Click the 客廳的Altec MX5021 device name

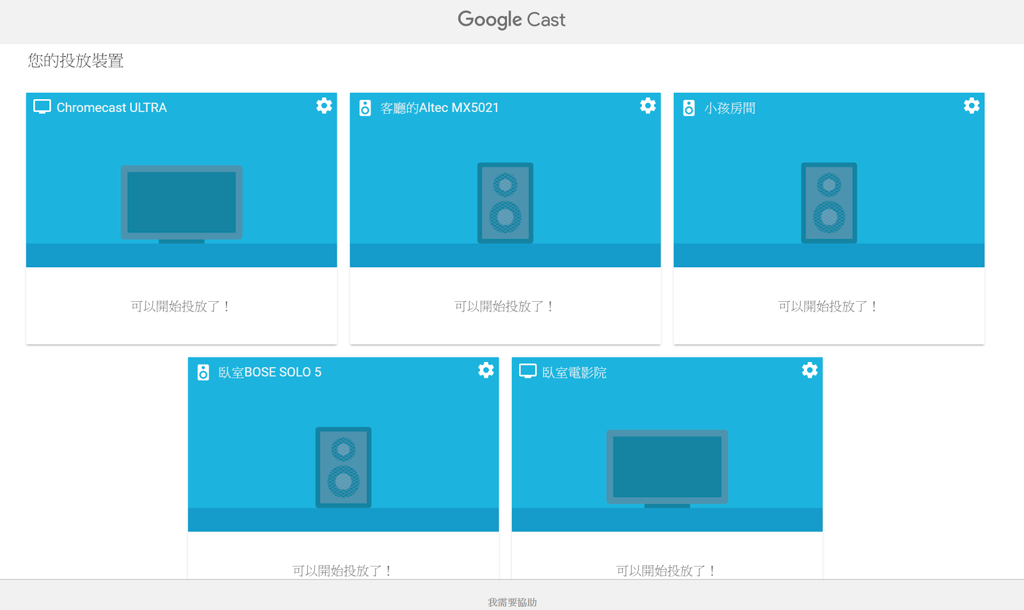coord(440,107)
